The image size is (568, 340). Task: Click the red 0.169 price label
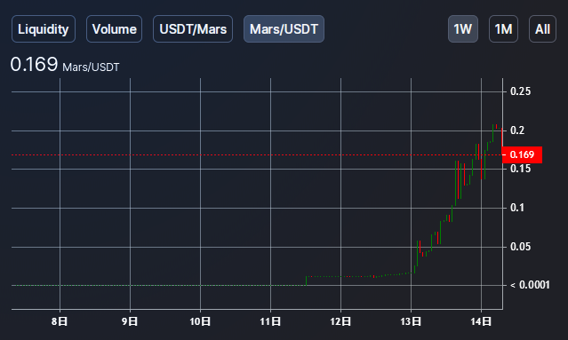coord(522,154)
